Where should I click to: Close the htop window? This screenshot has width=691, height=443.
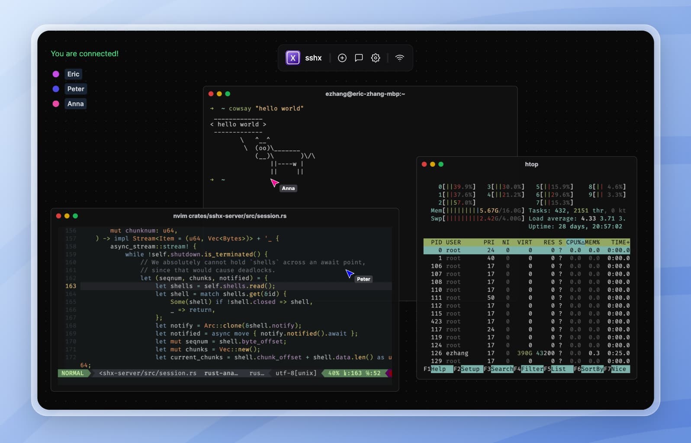pos(424,164)
